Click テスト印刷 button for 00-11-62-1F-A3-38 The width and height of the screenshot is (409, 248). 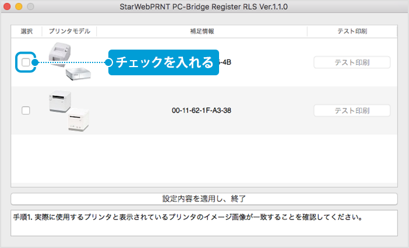352,110
